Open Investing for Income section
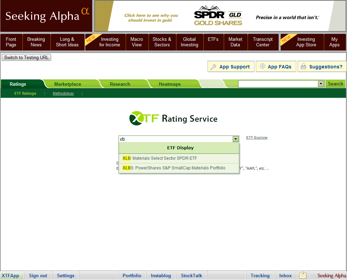 click(105, 42)
